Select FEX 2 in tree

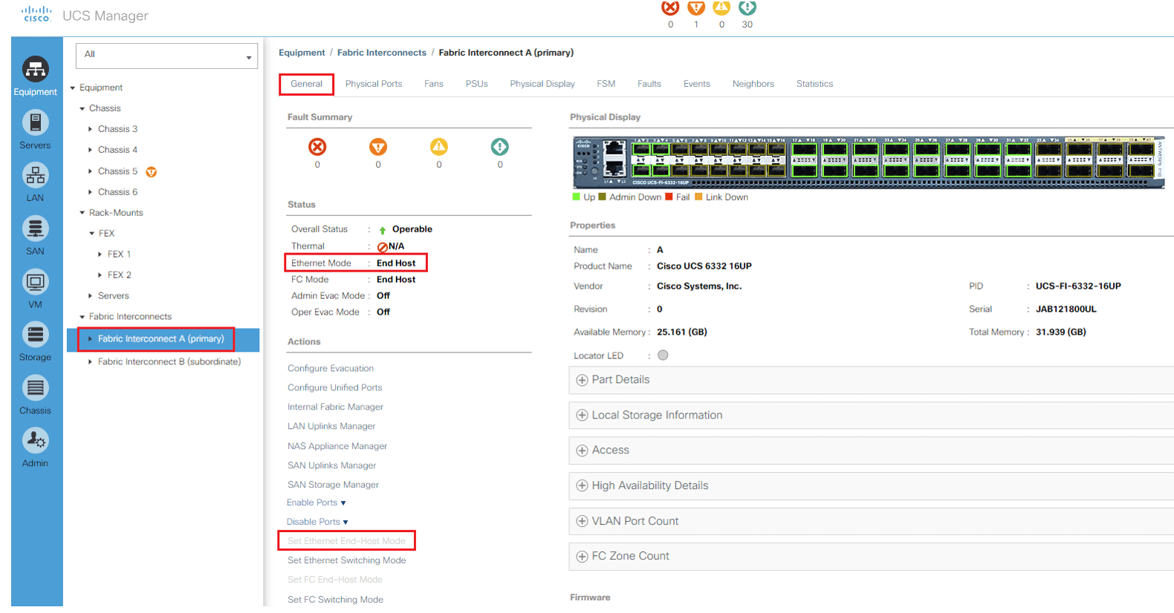pyautogui.click(x=120, y=275)
